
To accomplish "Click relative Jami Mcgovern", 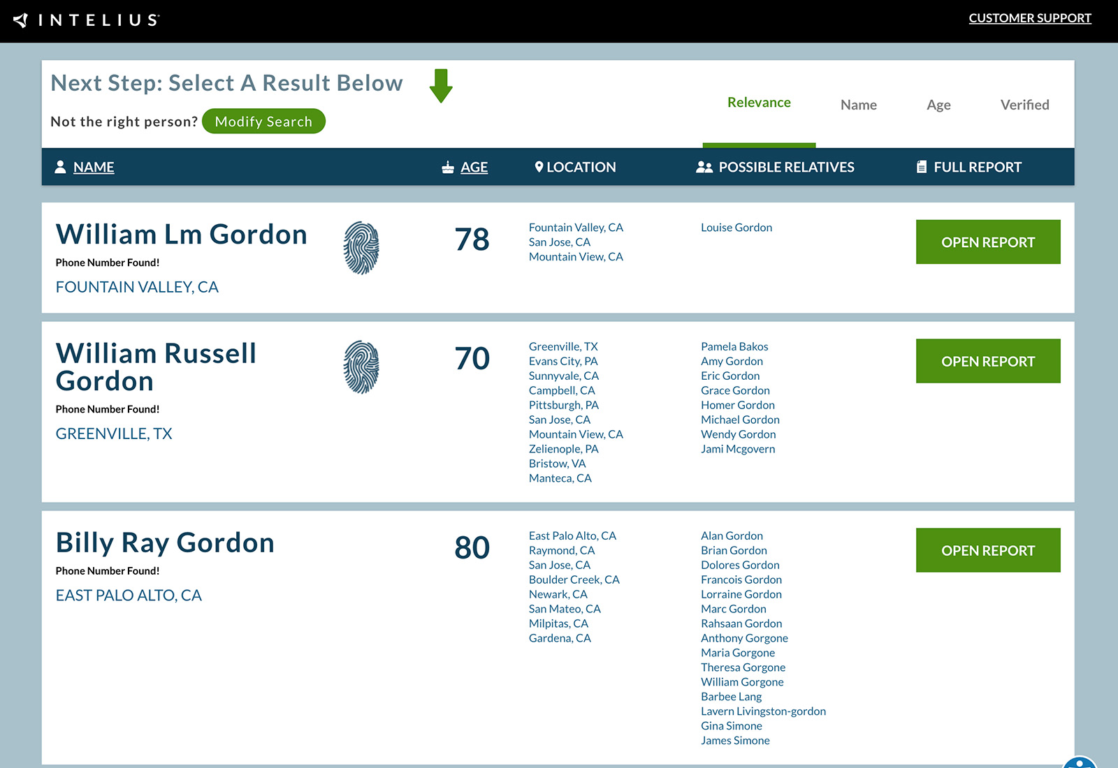I will [x=738, y=449].
